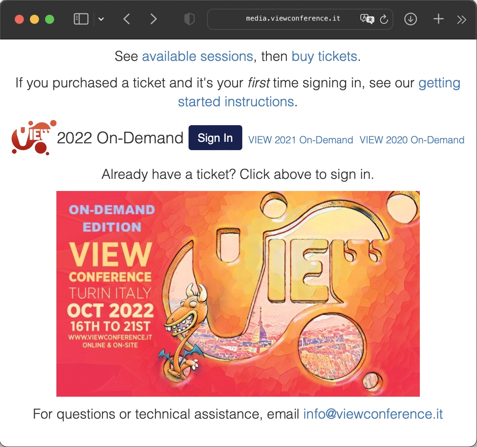Open the privacy report shield icon

pos(189,19)
